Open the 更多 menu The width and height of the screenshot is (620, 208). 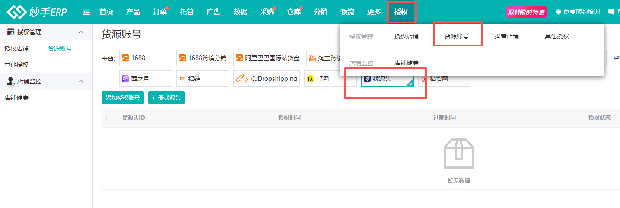374,12
